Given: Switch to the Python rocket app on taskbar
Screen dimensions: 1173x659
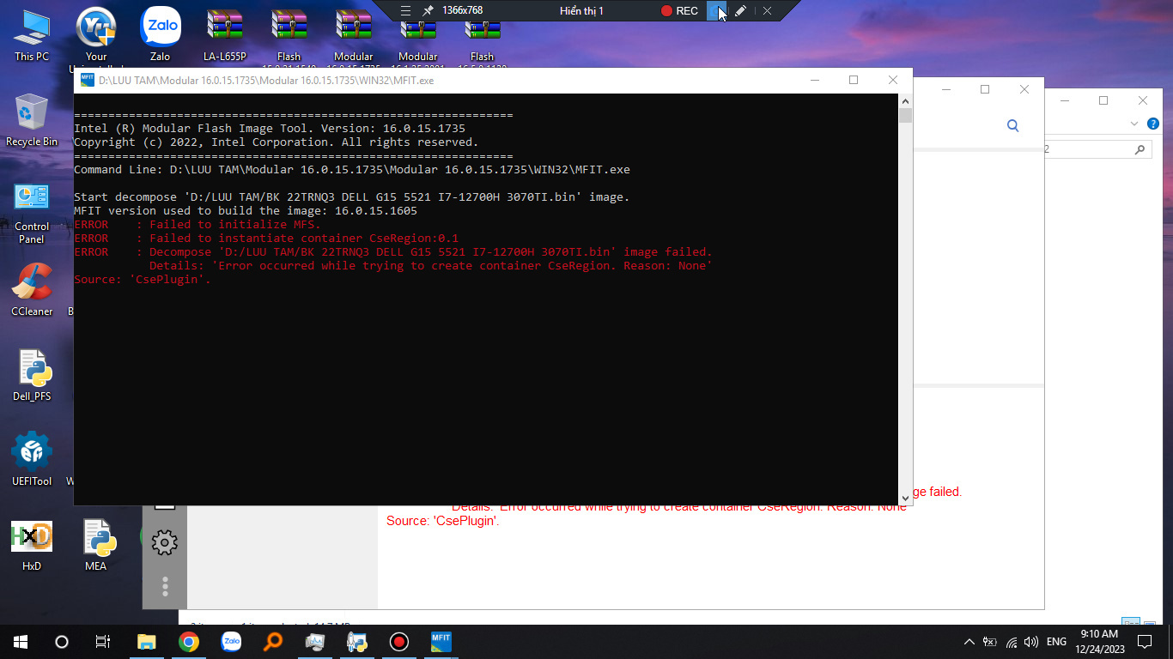Looking at the screenshot, I should click(357, 642).
